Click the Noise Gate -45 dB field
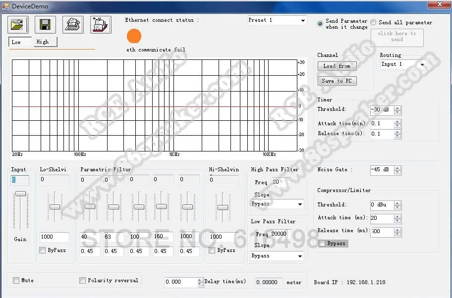 pos(382,170)
